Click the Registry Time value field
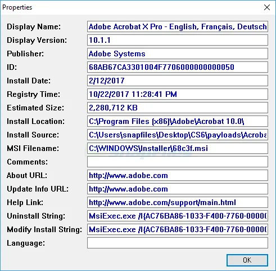Screen dimensions: 276x271 (178, 94)
